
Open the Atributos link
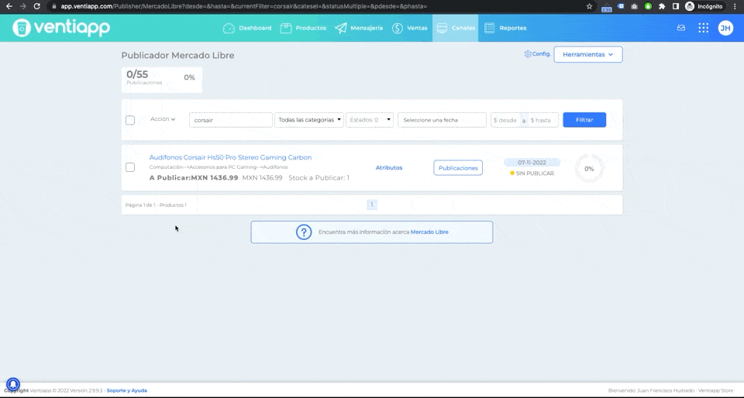(388, 168)
